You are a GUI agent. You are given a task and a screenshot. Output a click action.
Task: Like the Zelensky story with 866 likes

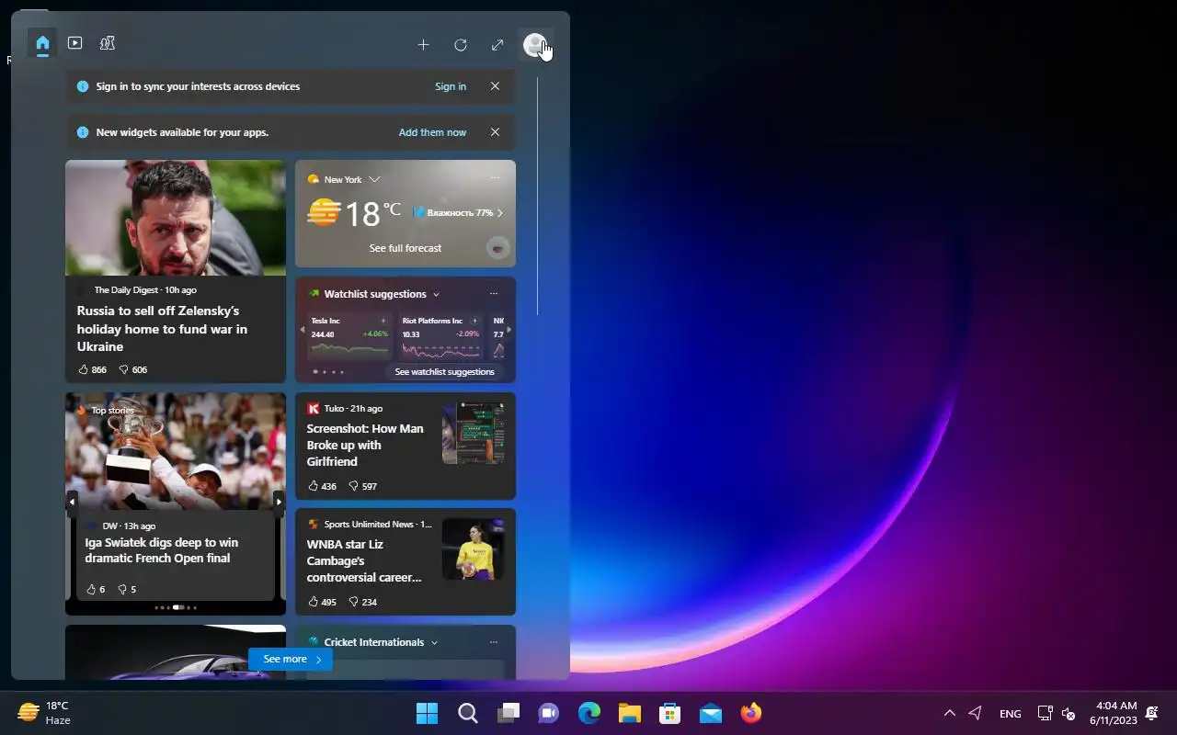[92, 369]
